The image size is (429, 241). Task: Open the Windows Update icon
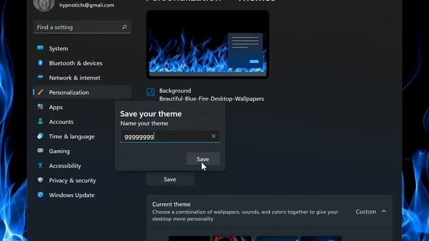(x=40, y=195)
